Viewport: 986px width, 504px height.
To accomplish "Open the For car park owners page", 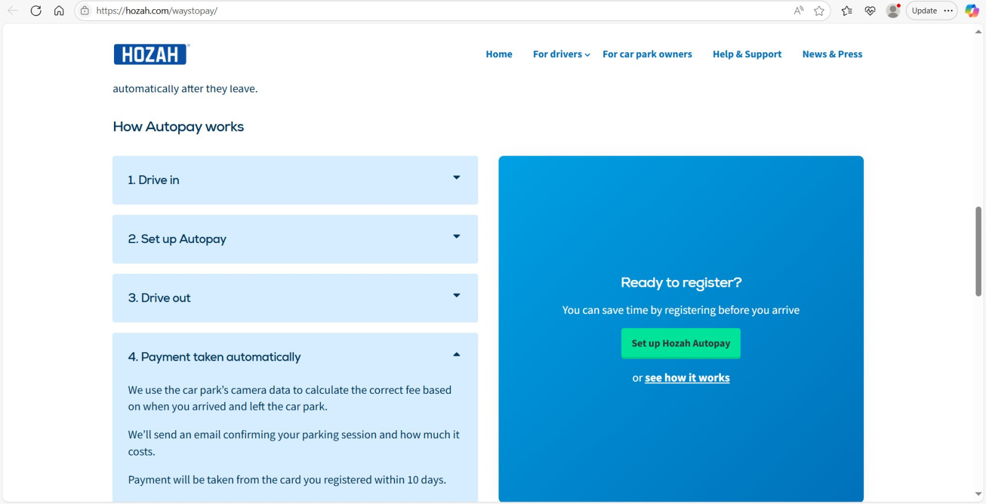I will coord(647,54).
